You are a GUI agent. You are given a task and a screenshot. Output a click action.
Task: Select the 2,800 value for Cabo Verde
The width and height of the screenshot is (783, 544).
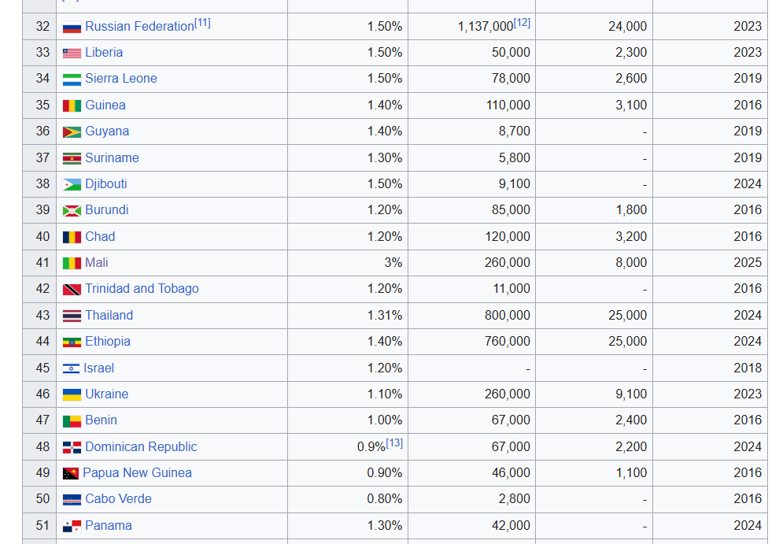point(515,499)
